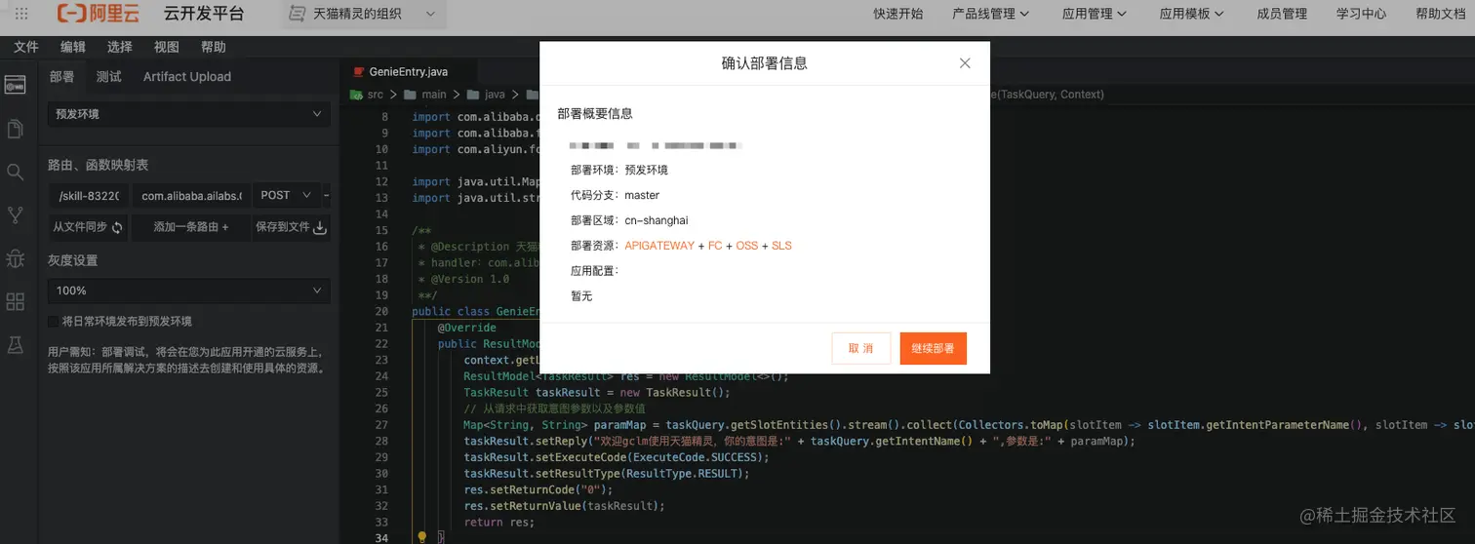Image resolution: width=1475 pixels, height=544 pixels.
Task: Open the debug bug icon
Action: click(15, 258)
